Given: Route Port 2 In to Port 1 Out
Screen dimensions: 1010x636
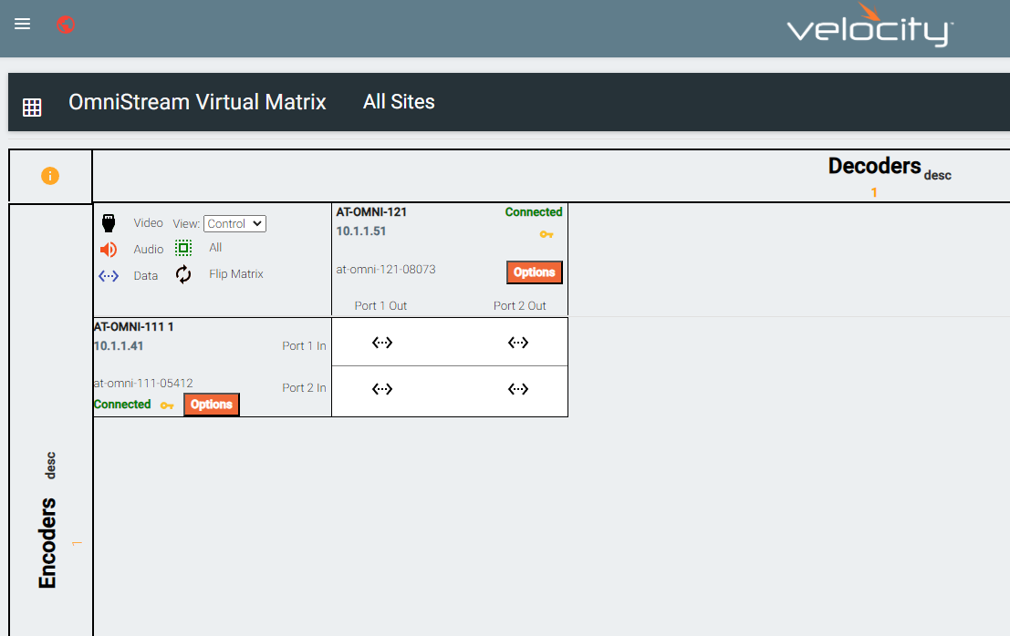Looking at the screenshot, I should coord(382,388).
